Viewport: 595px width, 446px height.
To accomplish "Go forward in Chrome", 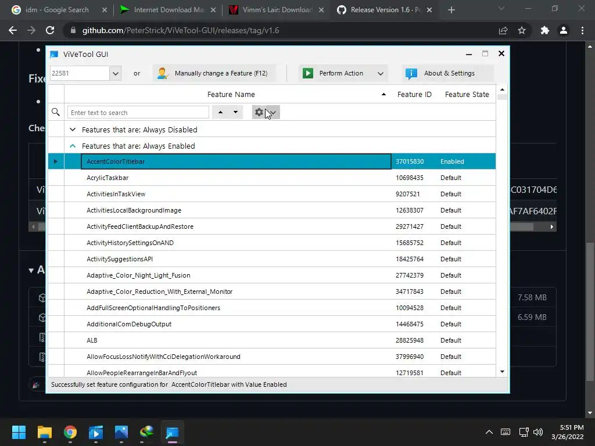I will [31, 30].
